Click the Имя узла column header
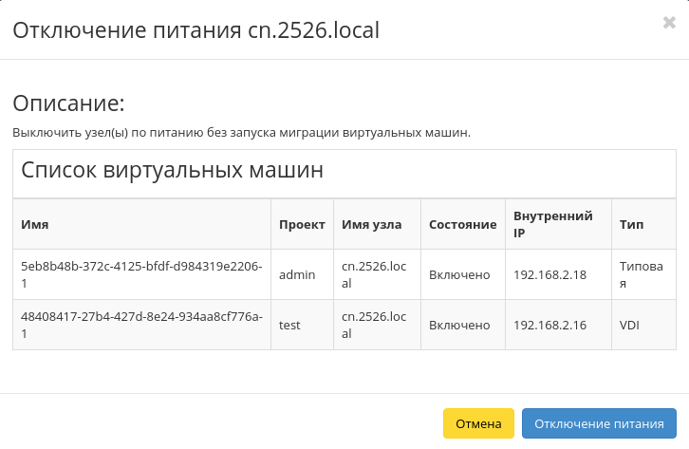The width and height of the screenshot is (689, 449). [372, 225]
